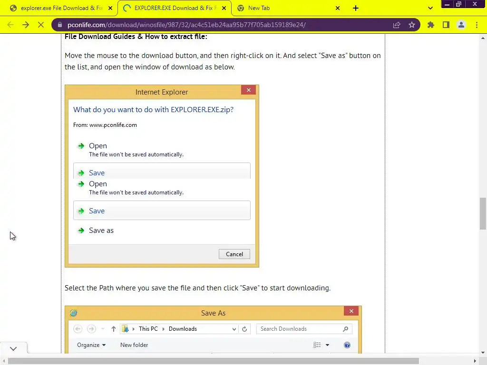Click the Downloads folder icon in path
The image size is (487, 365).
125,329
